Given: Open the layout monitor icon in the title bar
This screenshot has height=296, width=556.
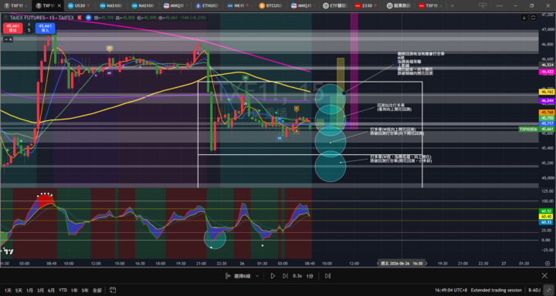Looking at the screenshot, I should pyautogui.click(x=483, y=5).
